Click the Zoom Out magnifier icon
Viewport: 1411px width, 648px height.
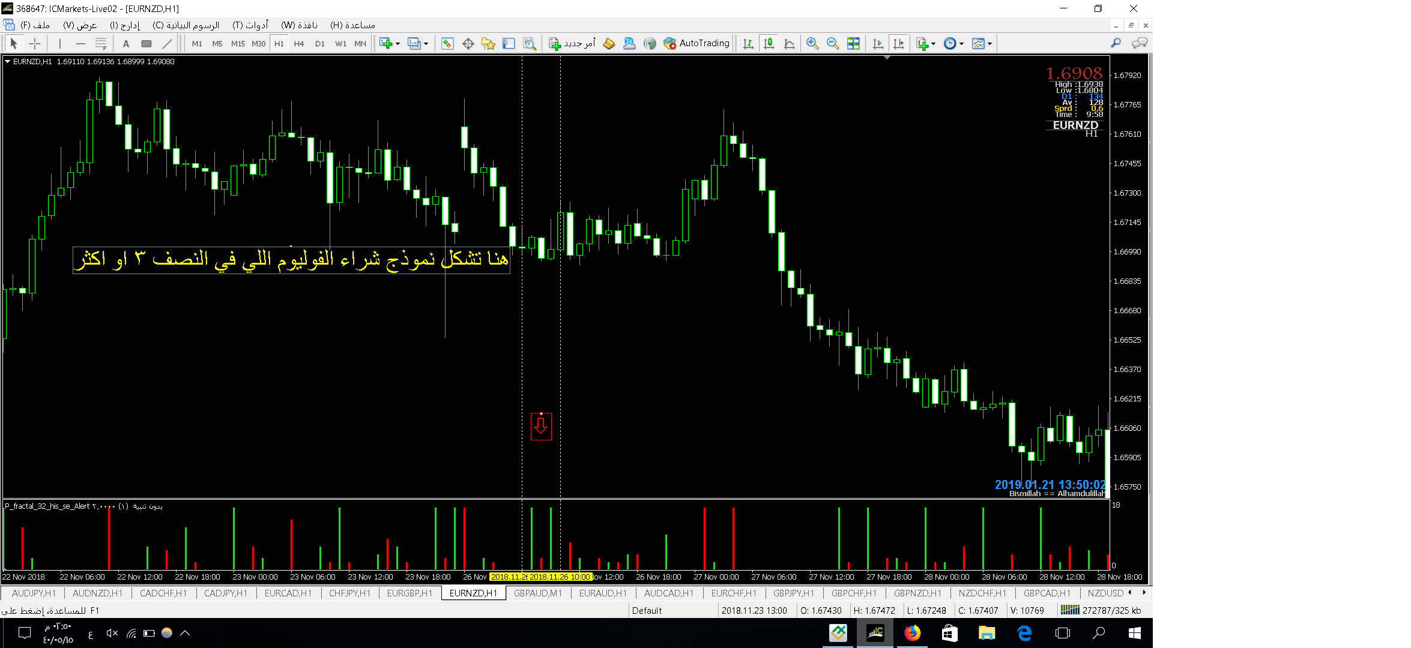(x=832, y=43)
